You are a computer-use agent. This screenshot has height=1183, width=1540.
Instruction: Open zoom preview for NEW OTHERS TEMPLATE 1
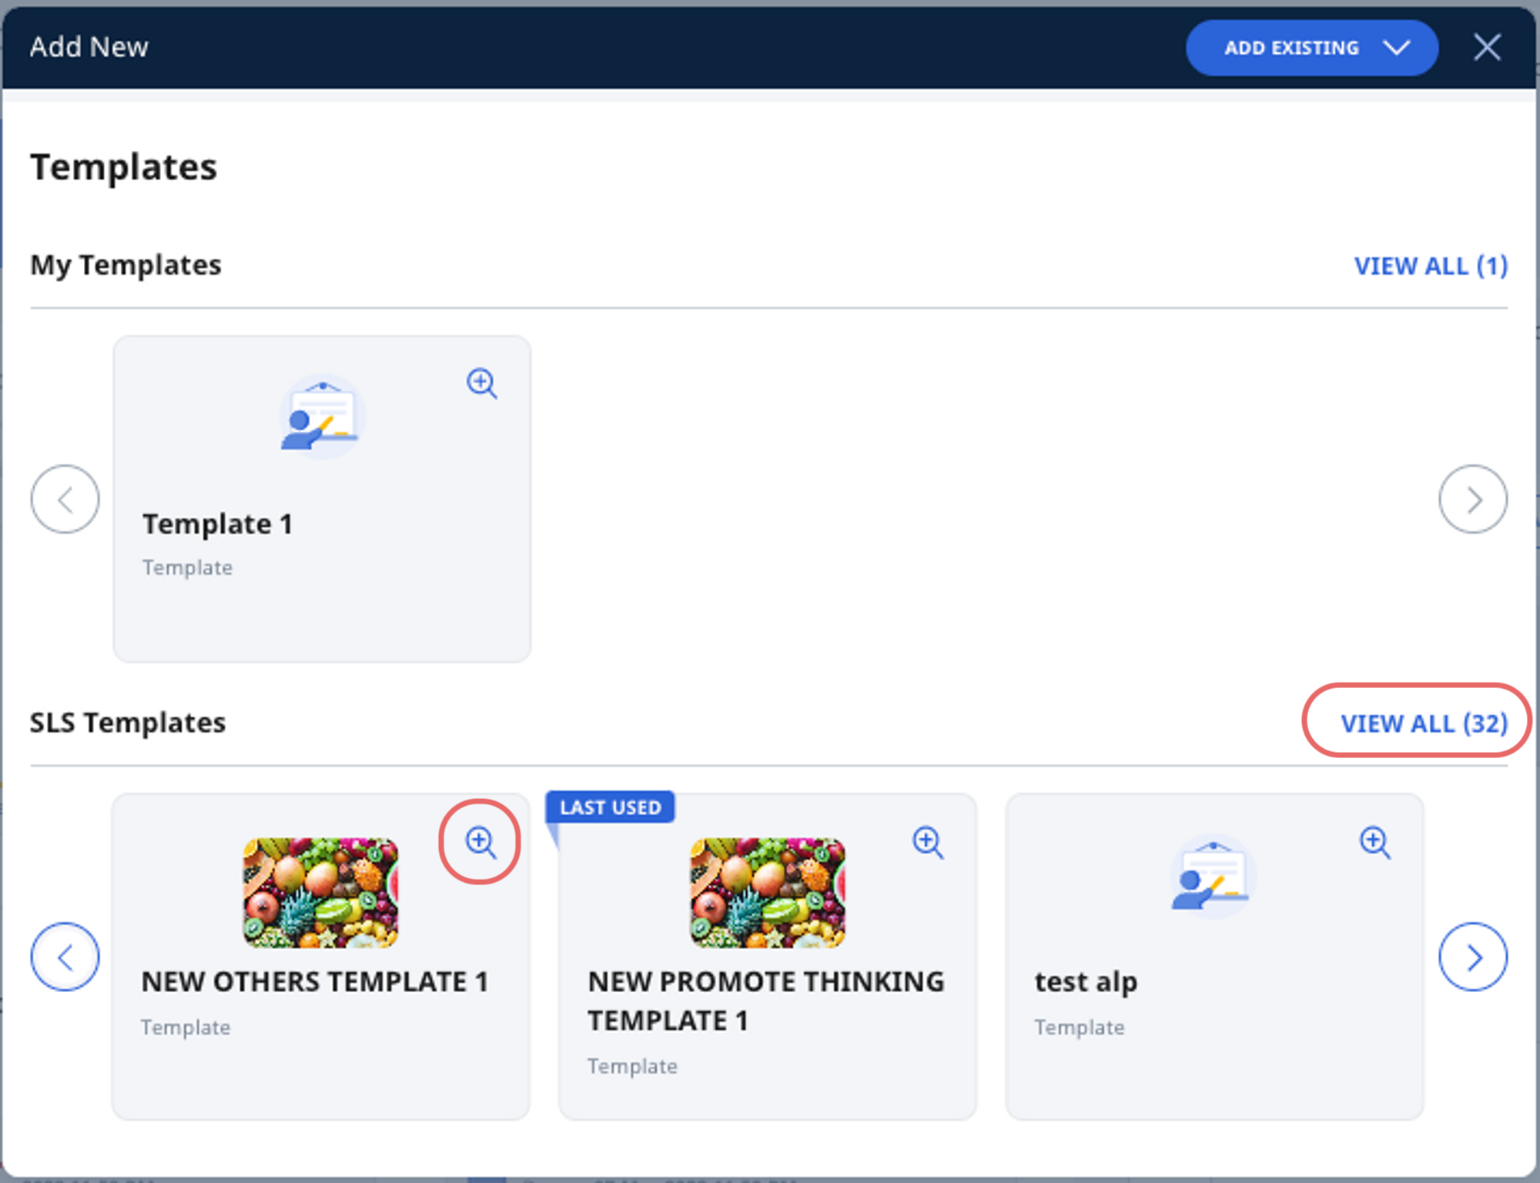coord(479,841)
